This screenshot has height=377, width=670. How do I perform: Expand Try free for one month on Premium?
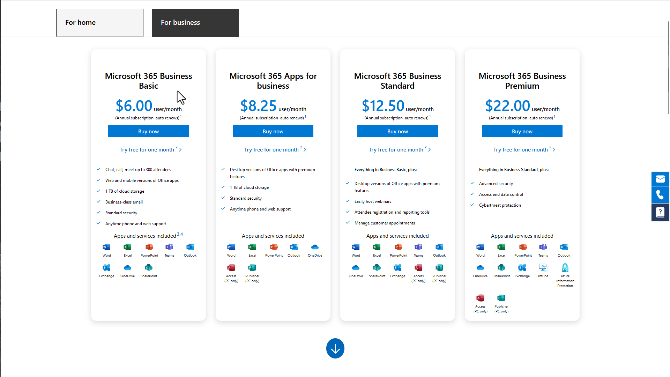(522, 149)
